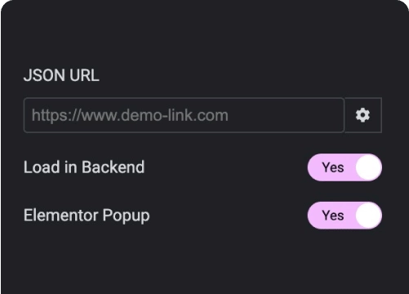Click the empty end of the JSON URL field

tap(286, 115)
